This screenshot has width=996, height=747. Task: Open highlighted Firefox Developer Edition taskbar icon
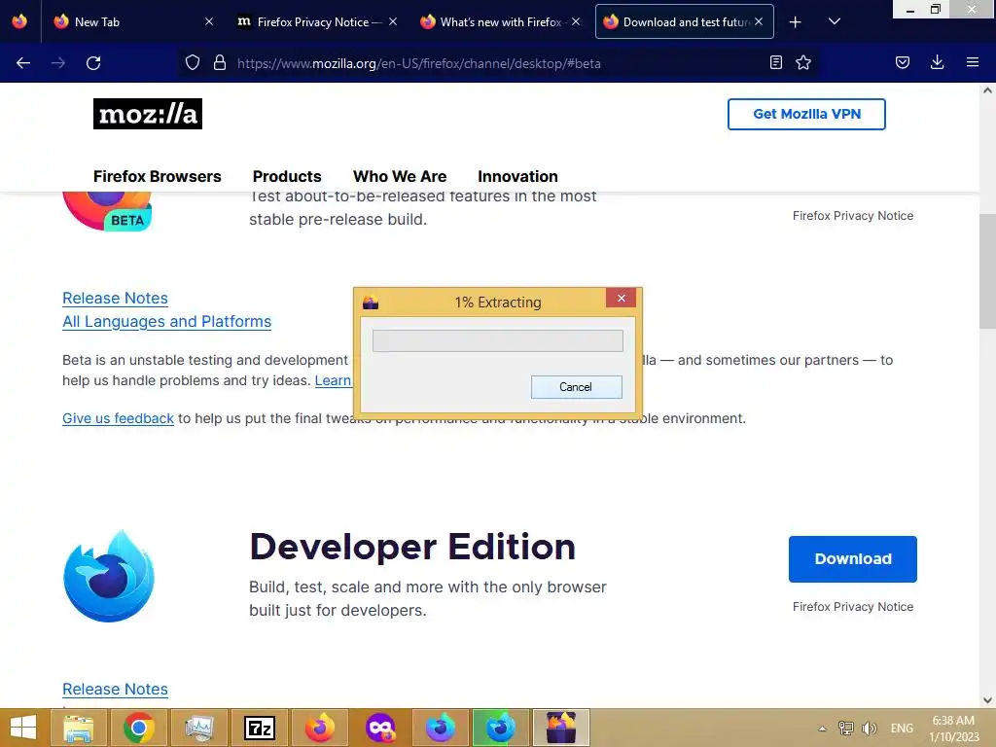click(x=501, y=728)
